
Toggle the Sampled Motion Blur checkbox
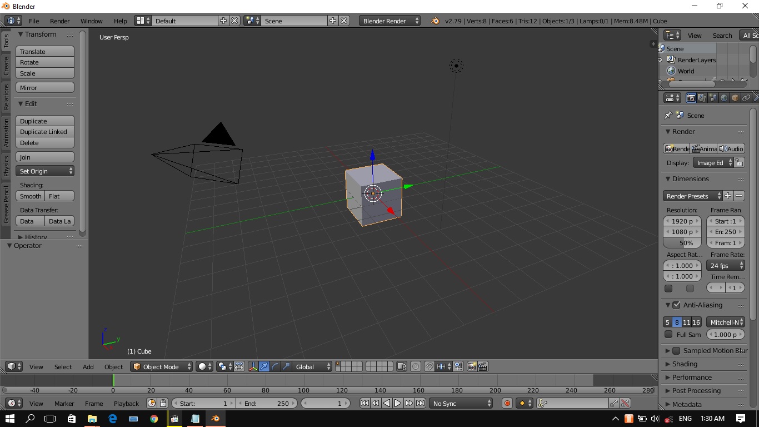click(676, 350)
